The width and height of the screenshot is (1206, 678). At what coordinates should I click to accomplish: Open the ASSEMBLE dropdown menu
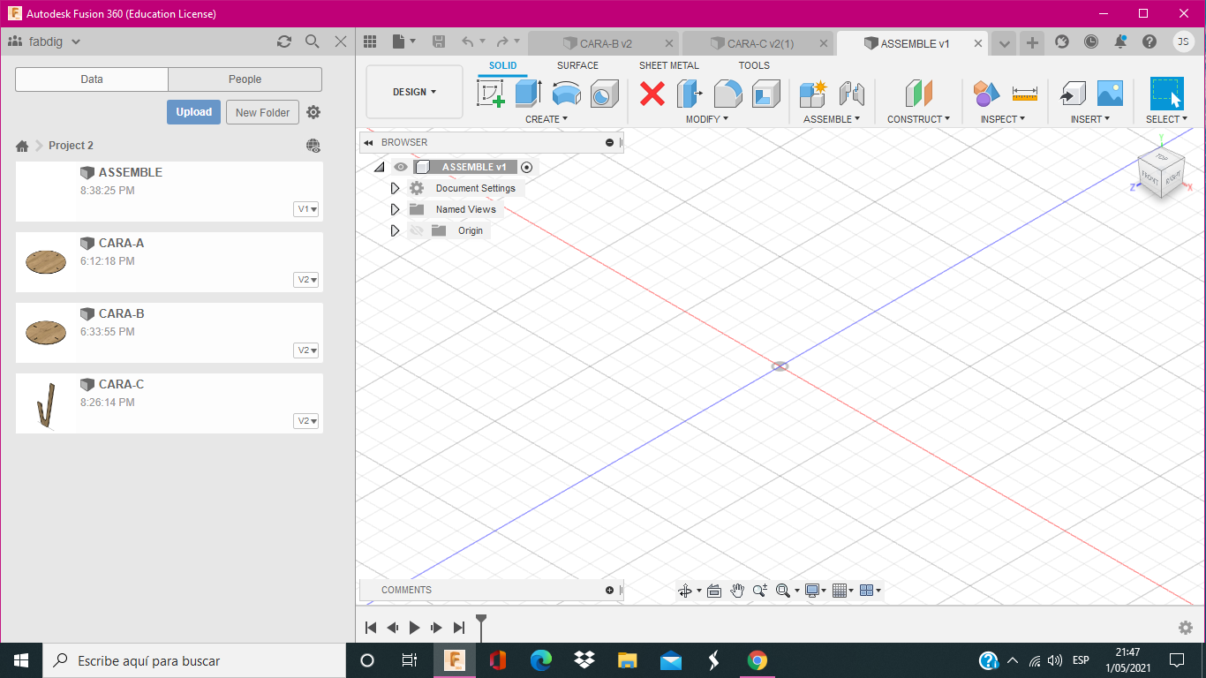832,119
